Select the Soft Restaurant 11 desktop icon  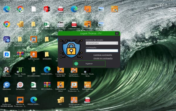tap(34, 56)
